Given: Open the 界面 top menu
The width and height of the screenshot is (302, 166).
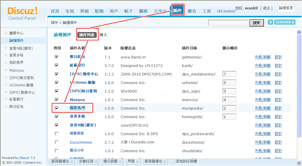Looking at the screenshot, I should coord(84,11).
